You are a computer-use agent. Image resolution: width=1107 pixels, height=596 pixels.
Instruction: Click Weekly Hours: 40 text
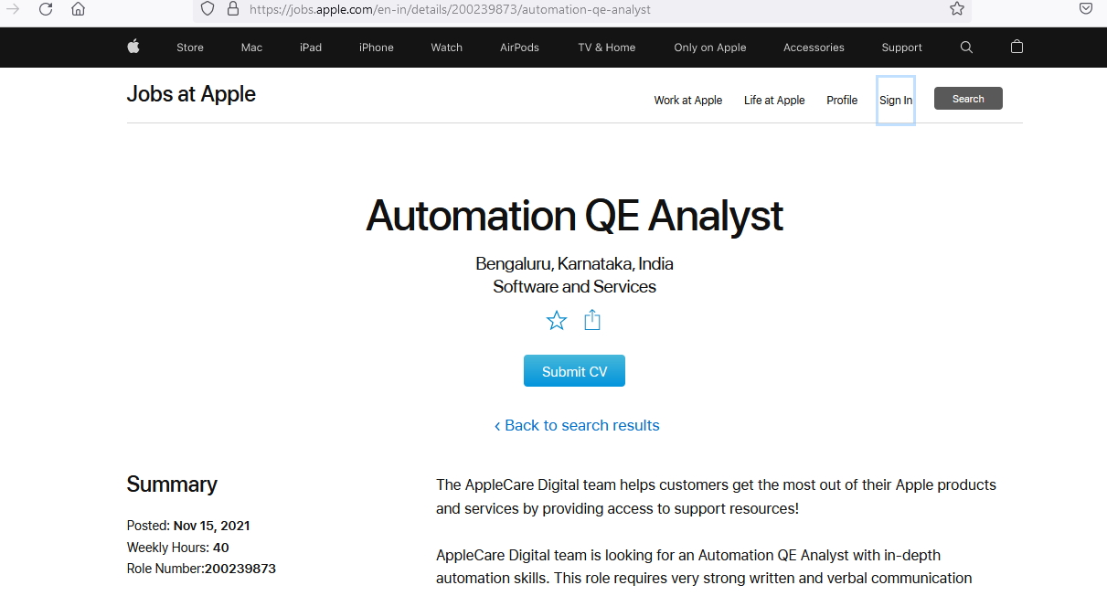point(177,548)
